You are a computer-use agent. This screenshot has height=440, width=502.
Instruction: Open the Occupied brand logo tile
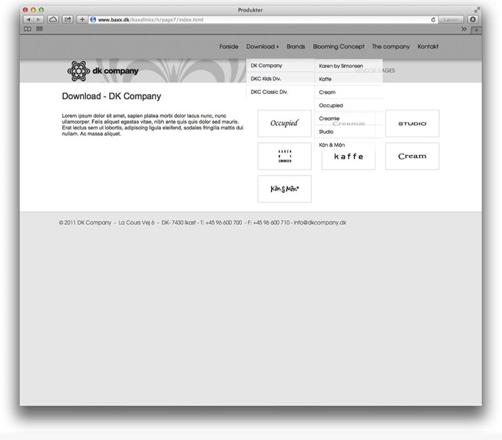point(284,123)
